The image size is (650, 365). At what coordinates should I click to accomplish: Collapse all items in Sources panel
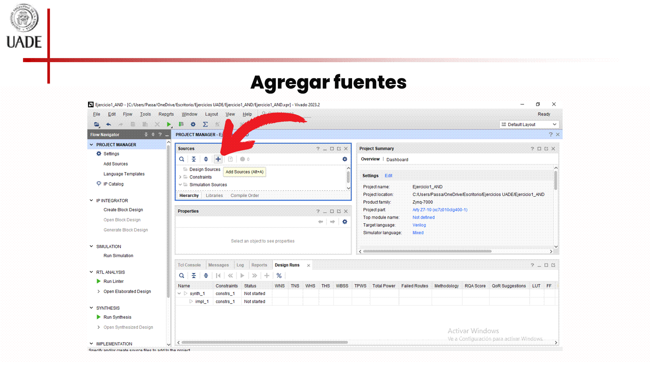coord(194,159)
